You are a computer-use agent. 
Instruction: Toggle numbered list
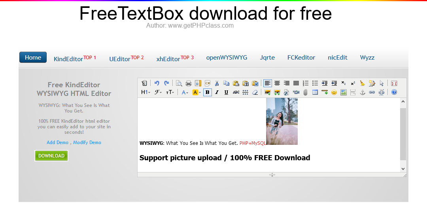(306, 83)
